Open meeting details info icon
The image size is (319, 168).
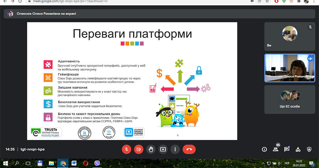tap(264, 150)
